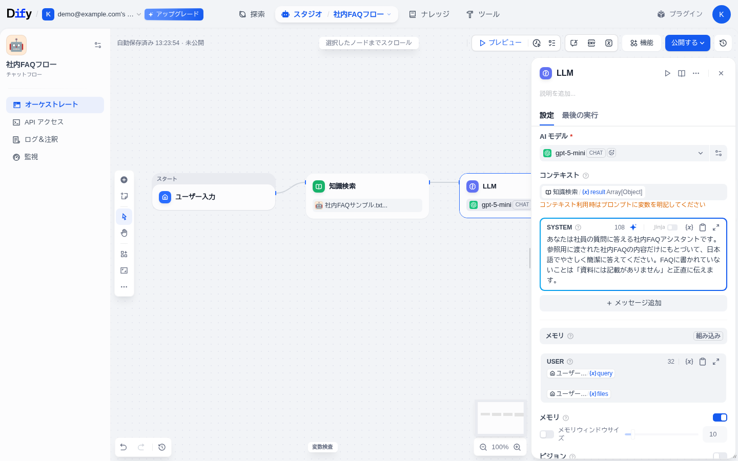Viewport: 738px width, 461px height.
Task: Open the プラグイン Plugins page
Action: click(x=680, y=14)
